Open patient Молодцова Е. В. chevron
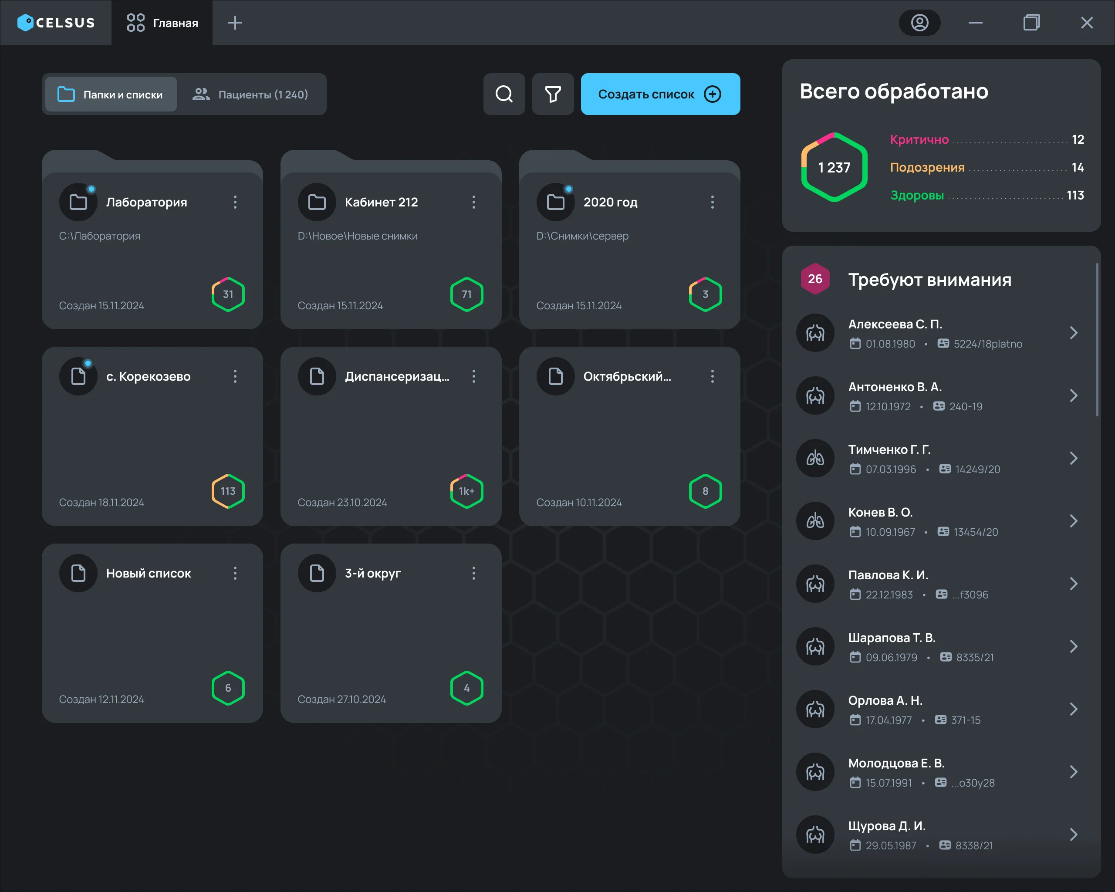Image resolution: width=1115 pixels, height=892 pixels. pos(1074,772)
